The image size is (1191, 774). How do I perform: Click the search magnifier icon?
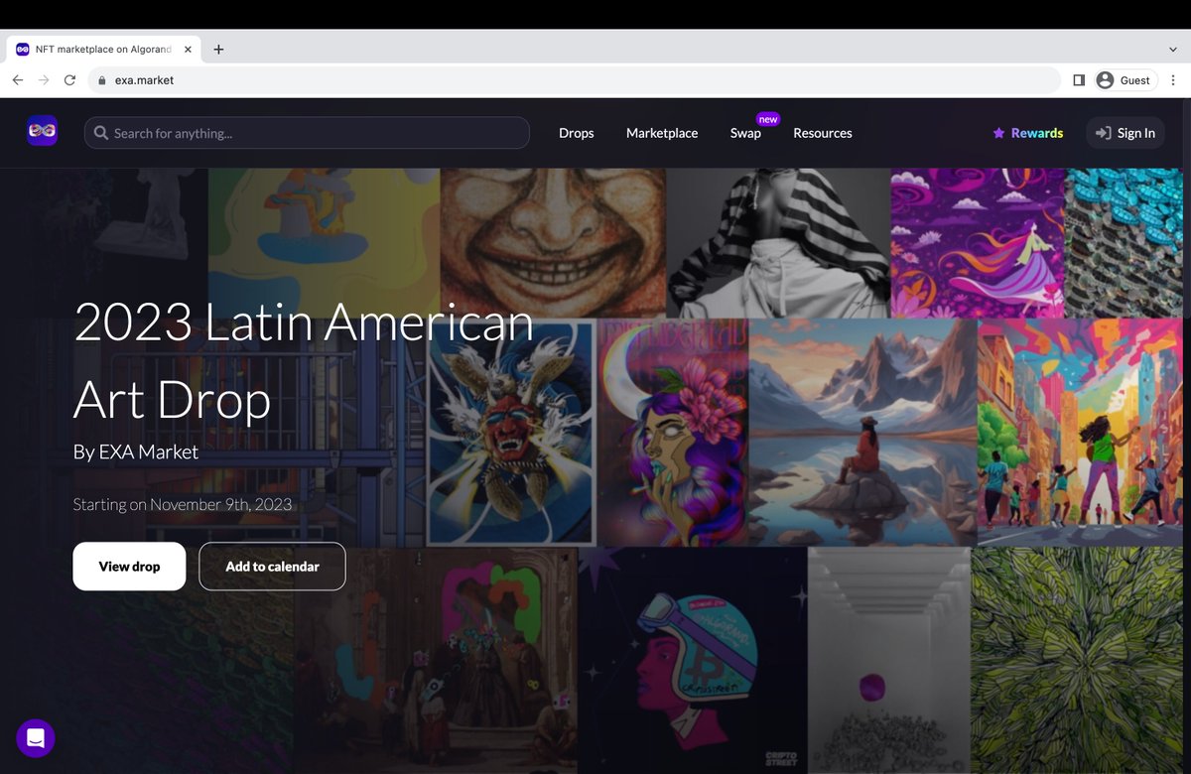coord(100,132)
